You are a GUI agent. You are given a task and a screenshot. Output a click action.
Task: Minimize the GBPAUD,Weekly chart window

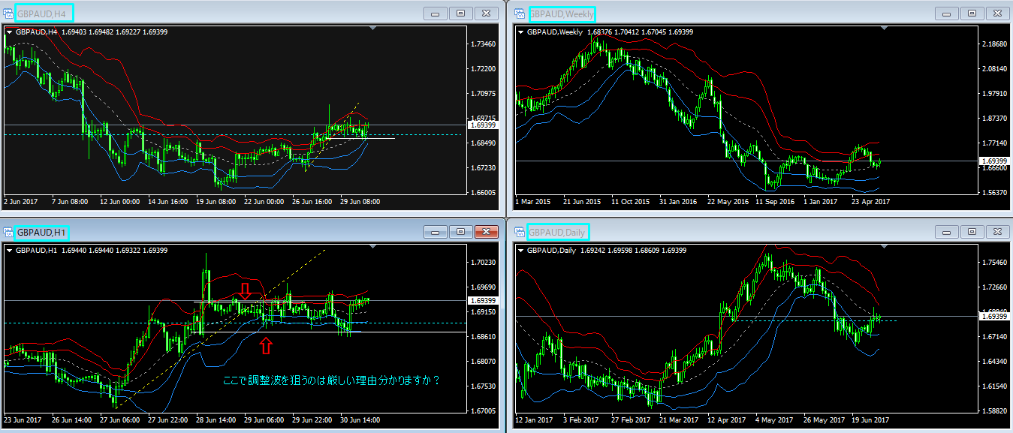pyautogui.click(x=948, y=14)
